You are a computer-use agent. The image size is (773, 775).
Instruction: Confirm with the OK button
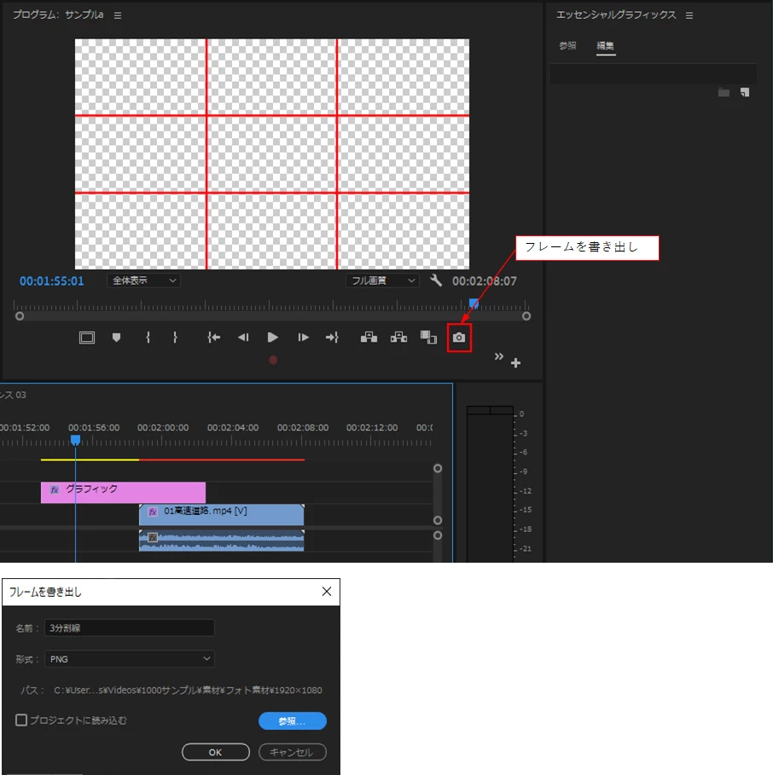click(216, 752)
